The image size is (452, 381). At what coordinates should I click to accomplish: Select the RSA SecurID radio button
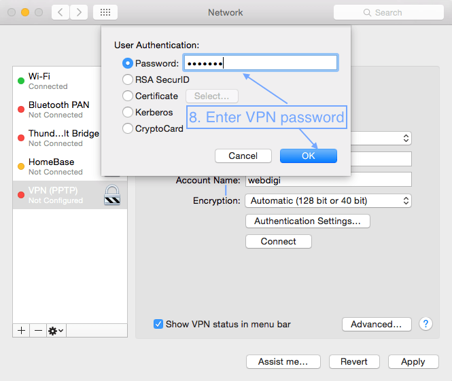point(128,79)
